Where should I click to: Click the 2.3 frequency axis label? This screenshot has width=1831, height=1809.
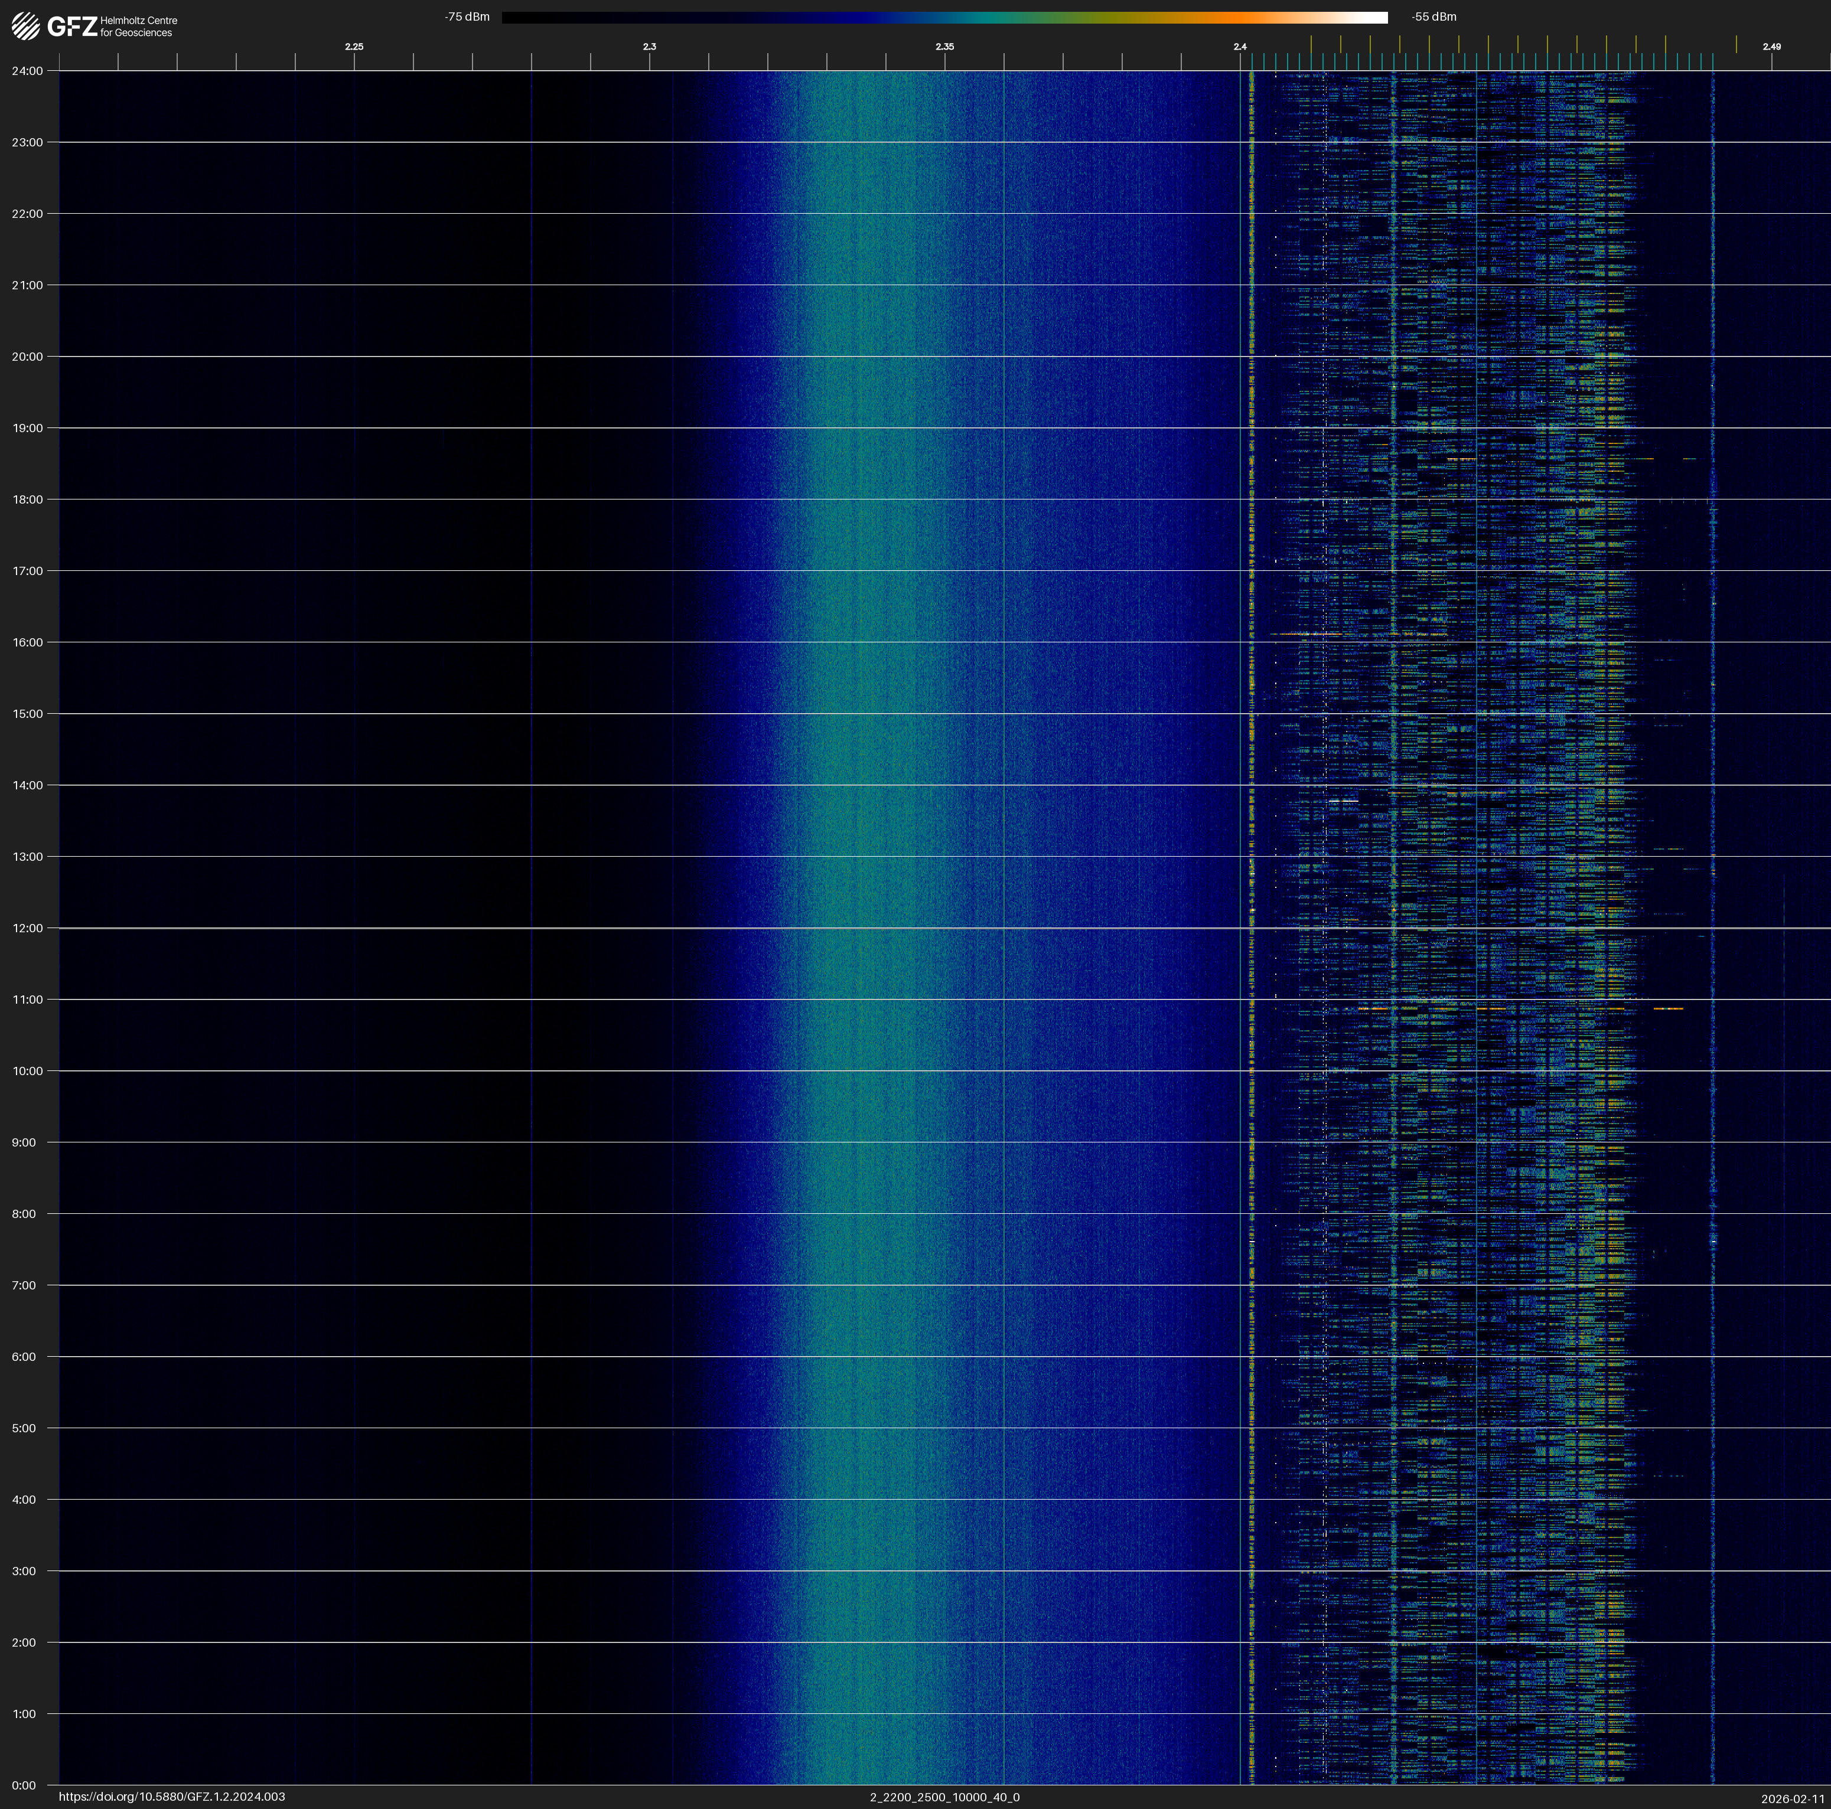pyautogui.click(x=649, y=47)
